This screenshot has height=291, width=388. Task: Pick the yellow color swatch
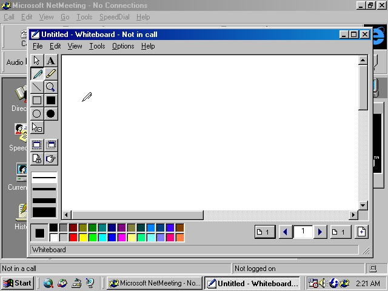click(x=83, y=238)
